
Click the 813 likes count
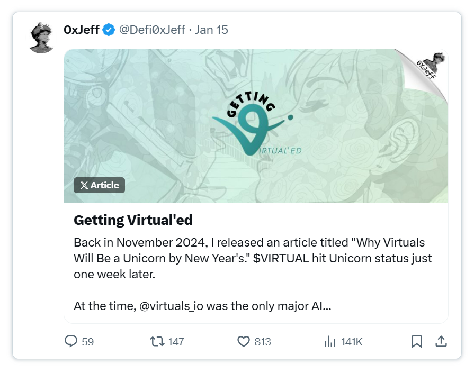[x=263, y=342]
